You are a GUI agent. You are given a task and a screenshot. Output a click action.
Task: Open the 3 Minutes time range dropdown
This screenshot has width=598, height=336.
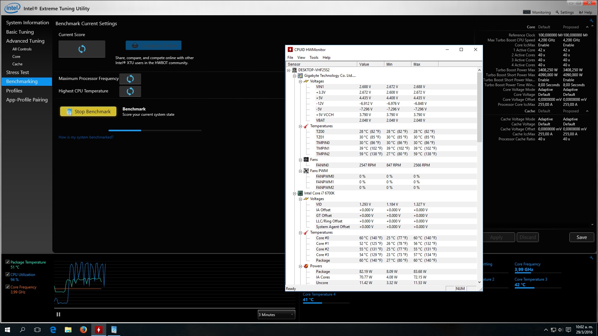click(x=276, y=315)
